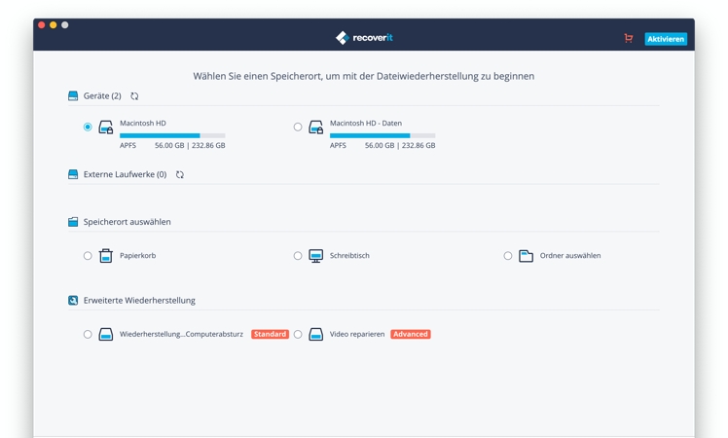Choose the Schreibtisch radio option
Image resolution: width=728 pixels, height=438 pixels.
(298, 256)
